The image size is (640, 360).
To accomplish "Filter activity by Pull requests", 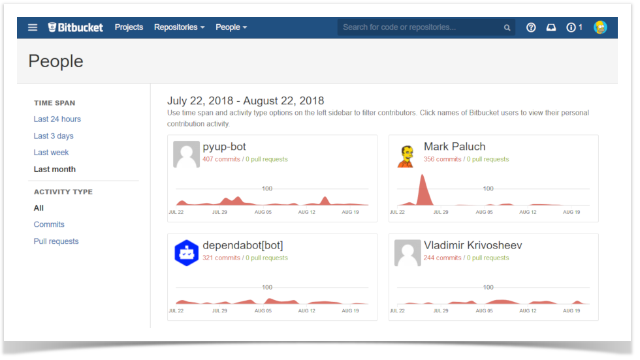I will (x=56, y=241).
